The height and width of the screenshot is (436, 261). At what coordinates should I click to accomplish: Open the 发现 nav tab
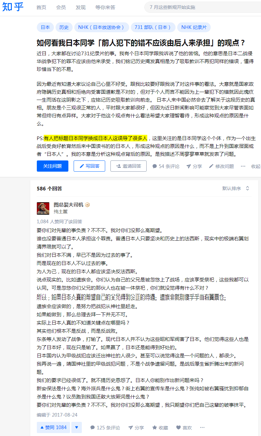click(81, 7)
